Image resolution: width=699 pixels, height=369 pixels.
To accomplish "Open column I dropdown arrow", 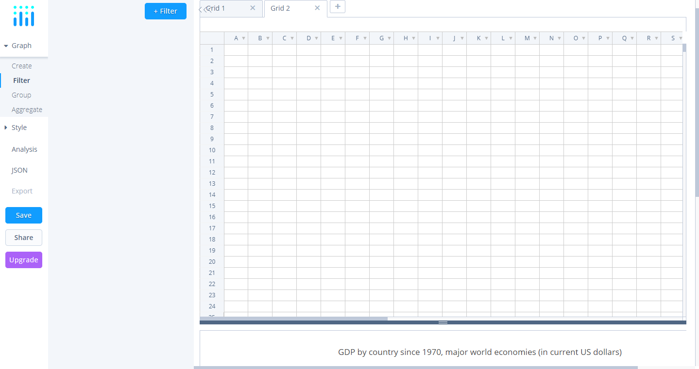I will pos(438,38).
